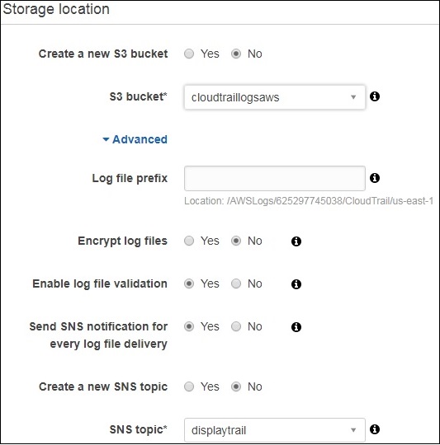Image resolution: width=440 pixels, height=445 pixels.
Task: Choose Yes for Encrypt log files
Action: [189, 241]
